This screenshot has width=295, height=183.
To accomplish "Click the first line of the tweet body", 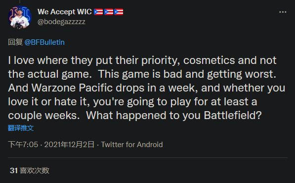I will click(142, 61).
